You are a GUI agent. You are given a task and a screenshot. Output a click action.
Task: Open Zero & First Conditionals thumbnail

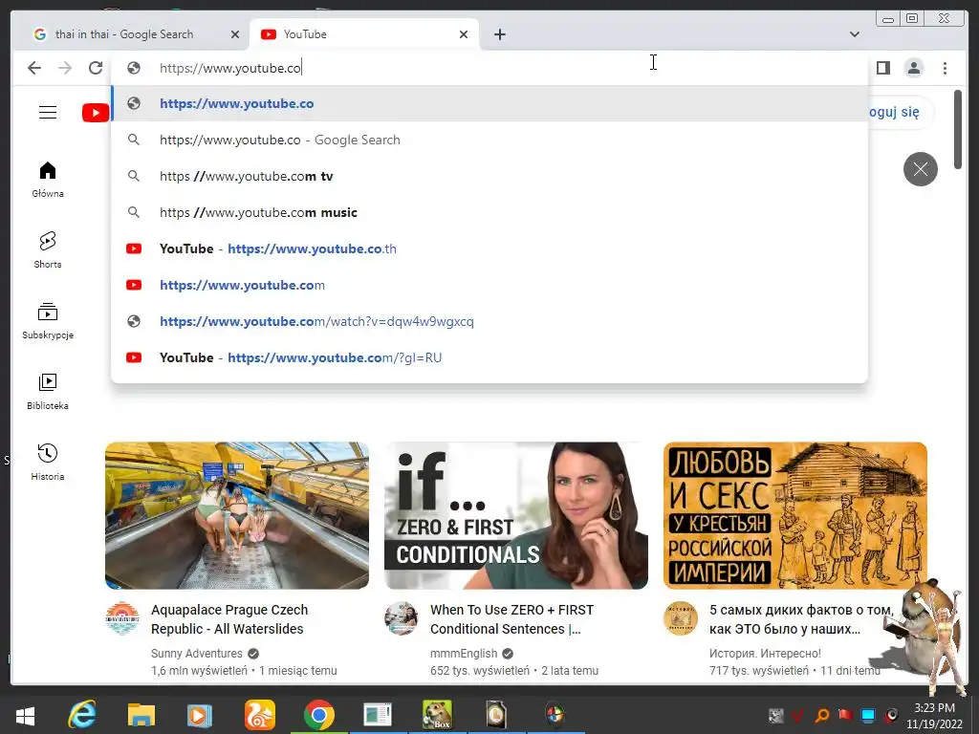[x=515, y=515]
